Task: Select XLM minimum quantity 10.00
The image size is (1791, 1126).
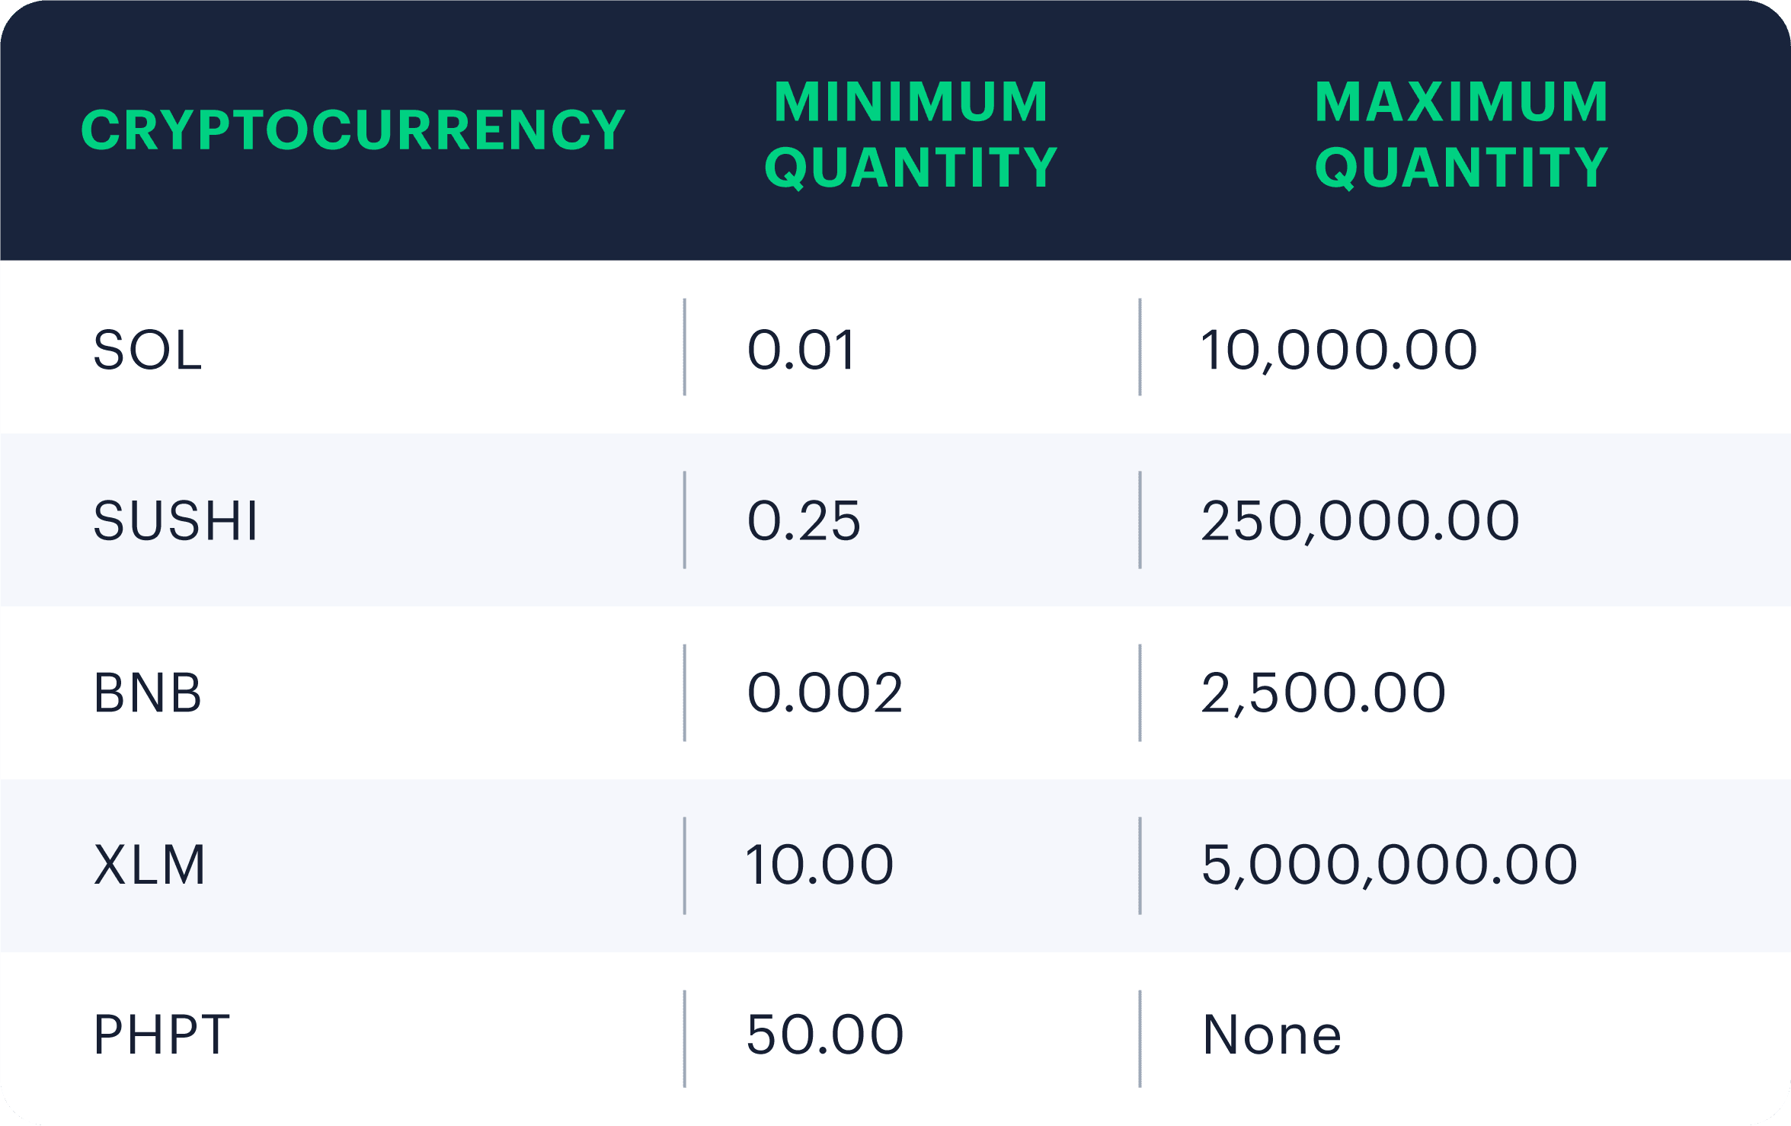Action: (820, 865)
